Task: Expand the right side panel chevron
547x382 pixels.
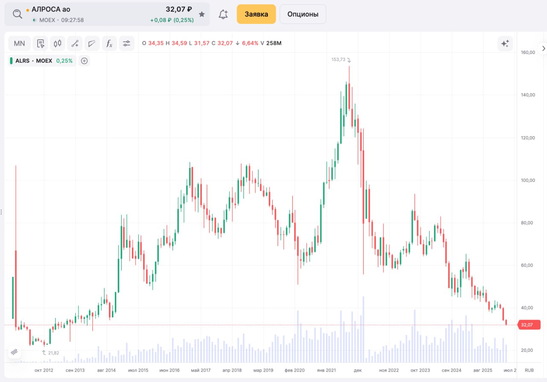Action: tap(544, 49)
